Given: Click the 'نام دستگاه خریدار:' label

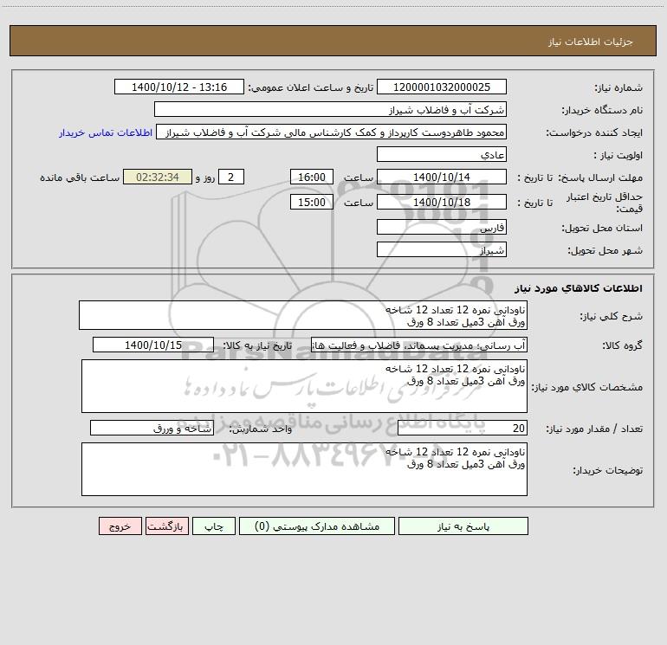Looking at the screenshot, I should point(602,110).
